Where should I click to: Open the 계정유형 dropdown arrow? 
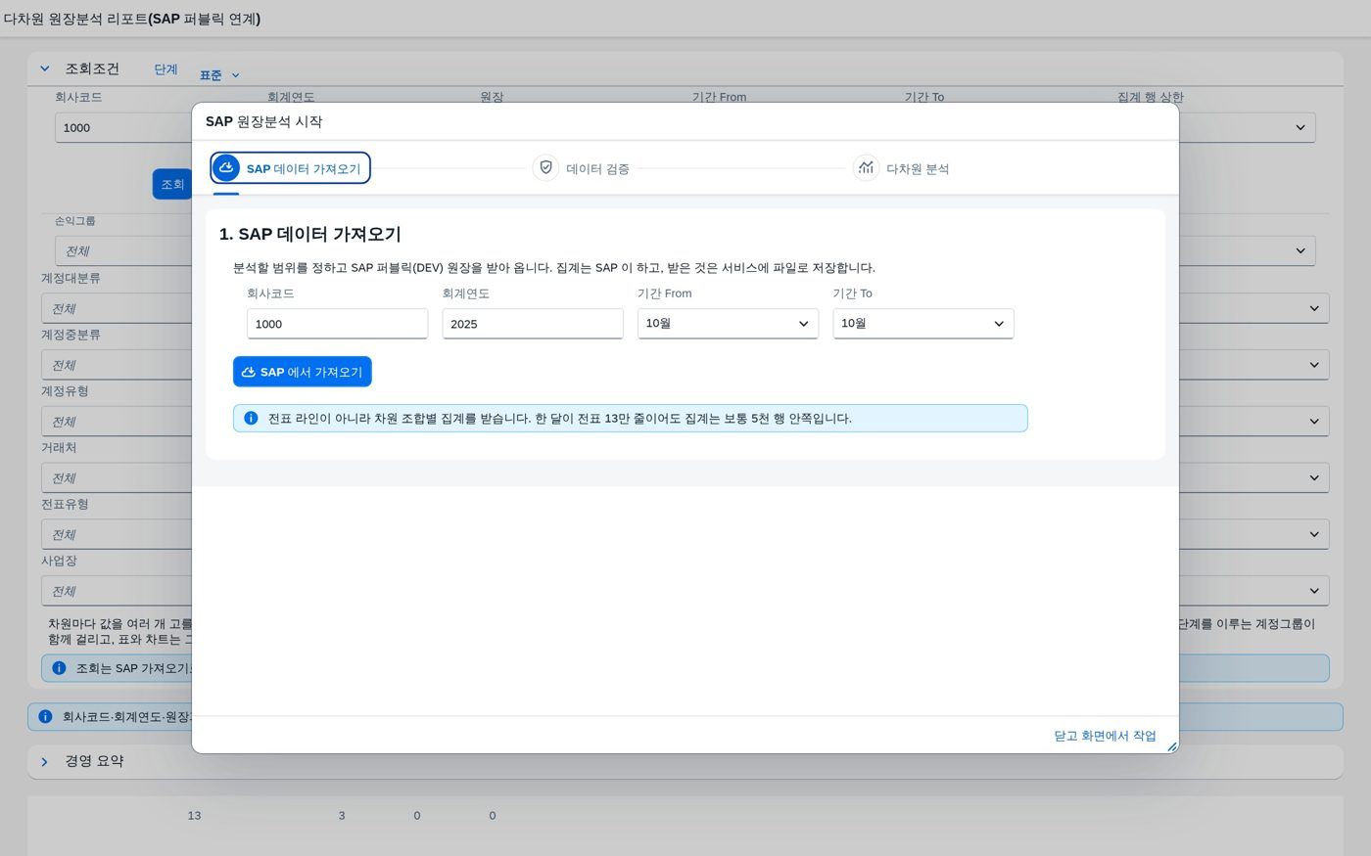(1314, 422)
